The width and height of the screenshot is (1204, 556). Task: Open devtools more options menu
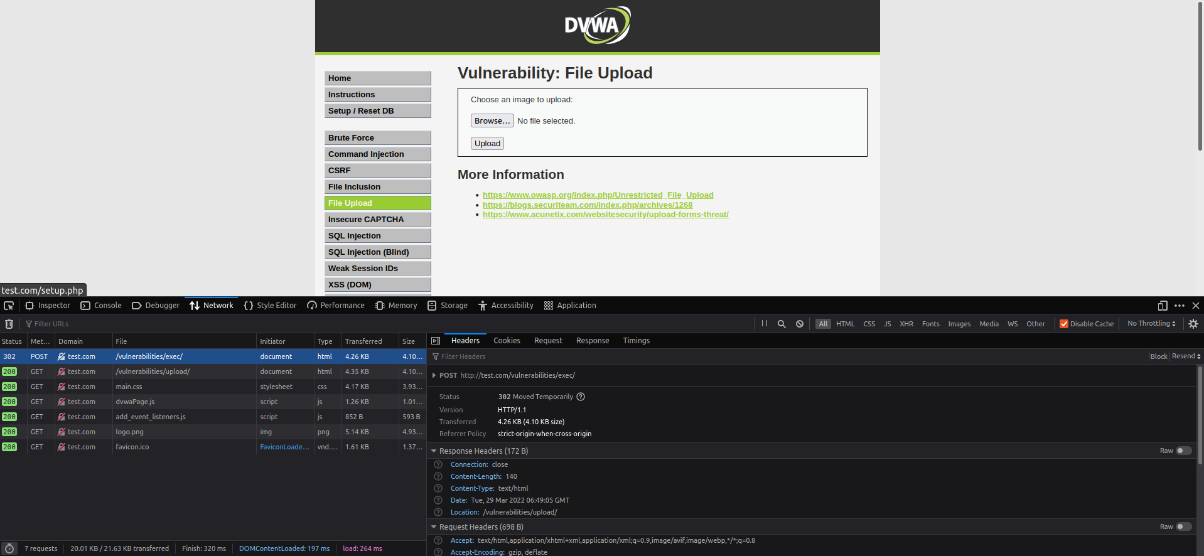[1180, 306]
